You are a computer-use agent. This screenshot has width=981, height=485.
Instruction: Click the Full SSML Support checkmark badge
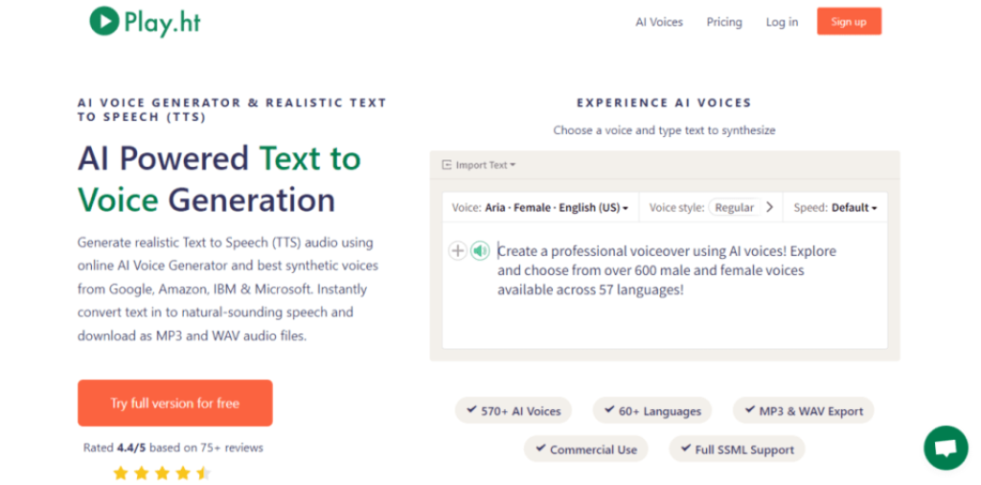737,450
